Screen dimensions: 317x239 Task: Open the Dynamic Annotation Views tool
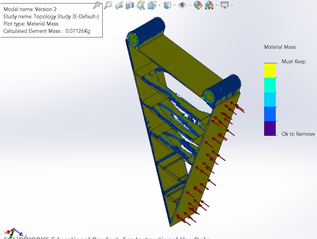(x=141, y=5)
